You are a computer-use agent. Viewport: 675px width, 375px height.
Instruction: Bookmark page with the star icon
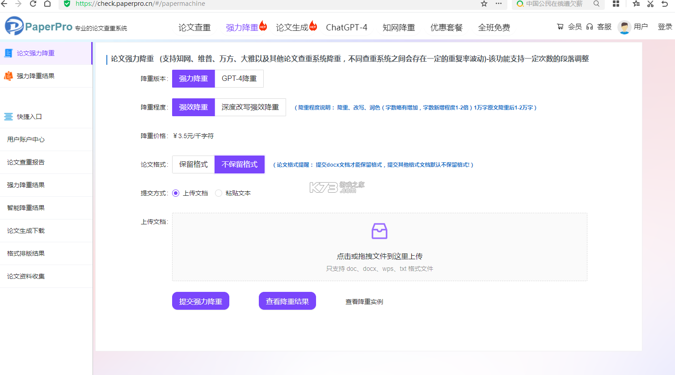[484, 4]
